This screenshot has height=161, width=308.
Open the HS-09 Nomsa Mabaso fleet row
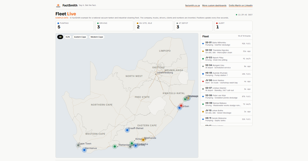click(x=226, y=104)
